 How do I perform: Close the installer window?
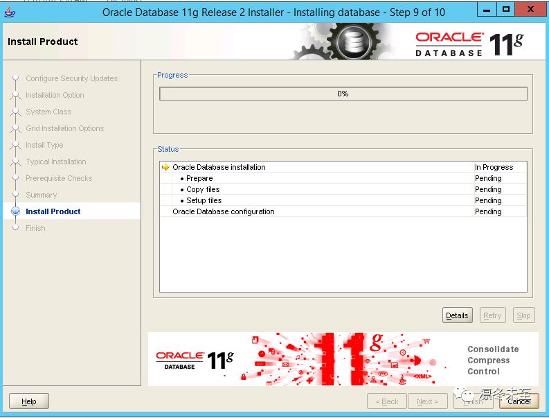tap(530, 10)
